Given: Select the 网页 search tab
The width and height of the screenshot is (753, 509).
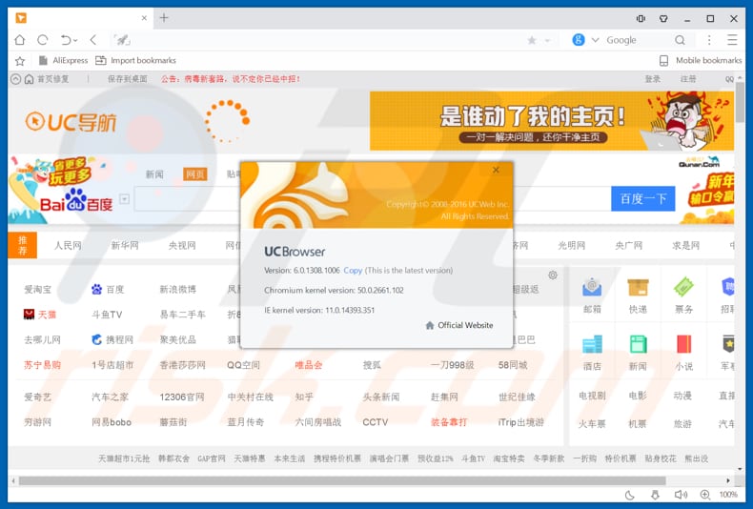Looking at the screenshot, I should (x=195, y=173).
